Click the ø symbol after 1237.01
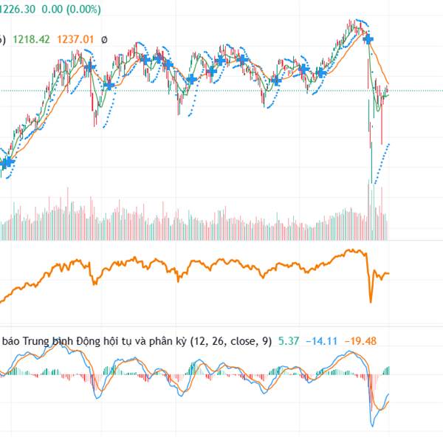This screenshot has height=443, width=443. tap(104, 40)
